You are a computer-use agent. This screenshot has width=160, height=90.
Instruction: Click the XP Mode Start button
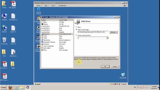[x=37, y=84]
